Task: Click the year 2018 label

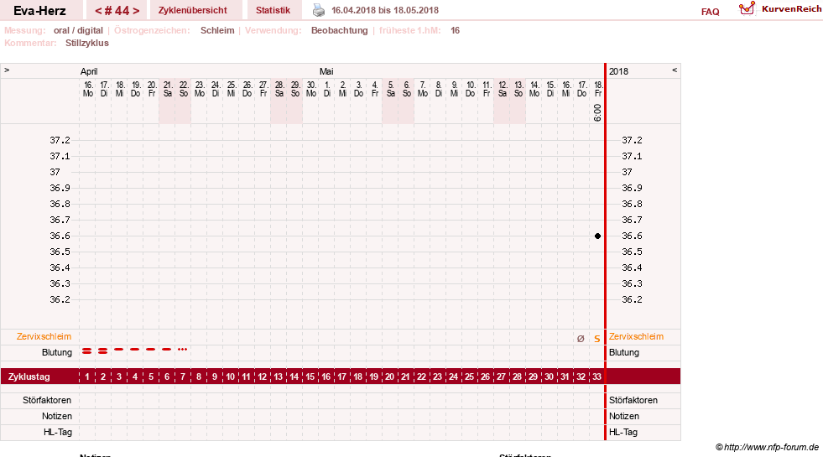Action: click(619, 71)
